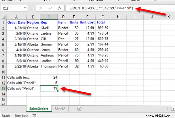Viewport: 175px width, 118px height.
Task: Click the cell with rep Sorvino
Action: point(49,44)
